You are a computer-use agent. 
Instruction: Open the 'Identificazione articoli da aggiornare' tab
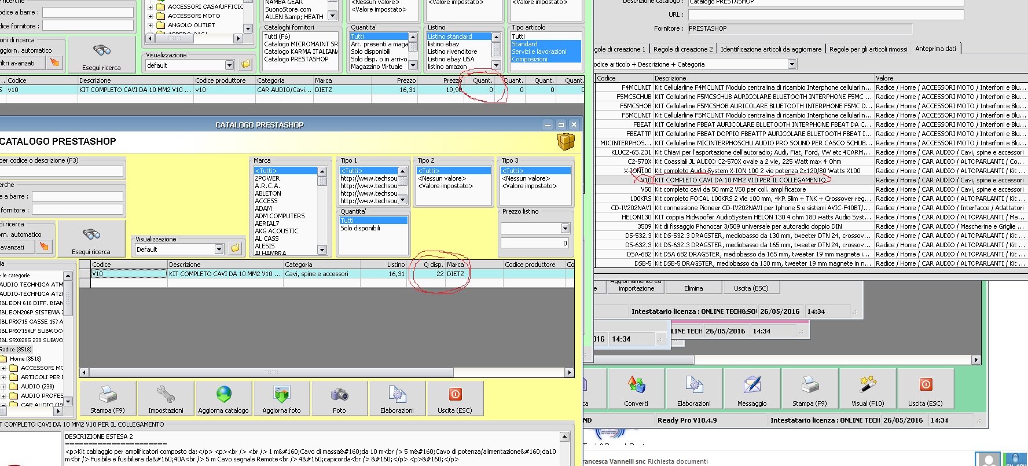771,49
